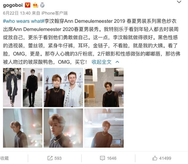Click the orange verified V badge

[x=28, y=5]
